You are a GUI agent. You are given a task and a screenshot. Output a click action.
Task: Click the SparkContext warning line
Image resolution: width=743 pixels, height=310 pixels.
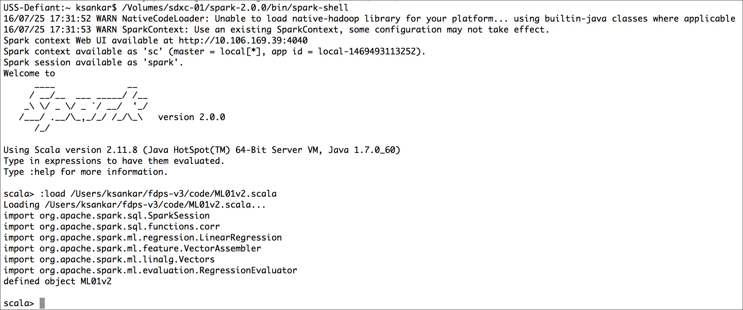coord(276,30)
